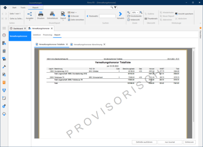Set zoom to Fensterbreite

pyautogui.click(x=134, y=16)
